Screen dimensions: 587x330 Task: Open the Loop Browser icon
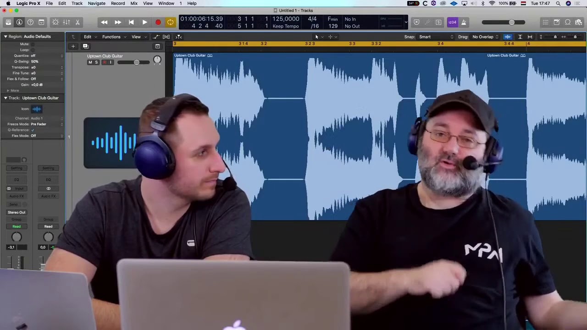tap(568, 22)
